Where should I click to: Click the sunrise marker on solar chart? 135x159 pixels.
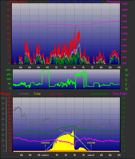(x=45, y=143)
